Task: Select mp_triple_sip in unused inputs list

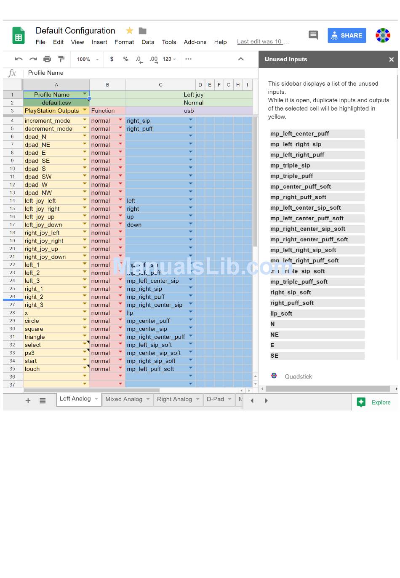Action: 317,165
